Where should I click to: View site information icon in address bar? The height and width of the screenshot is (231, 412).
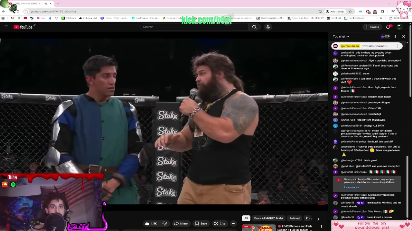coord(27,12)
